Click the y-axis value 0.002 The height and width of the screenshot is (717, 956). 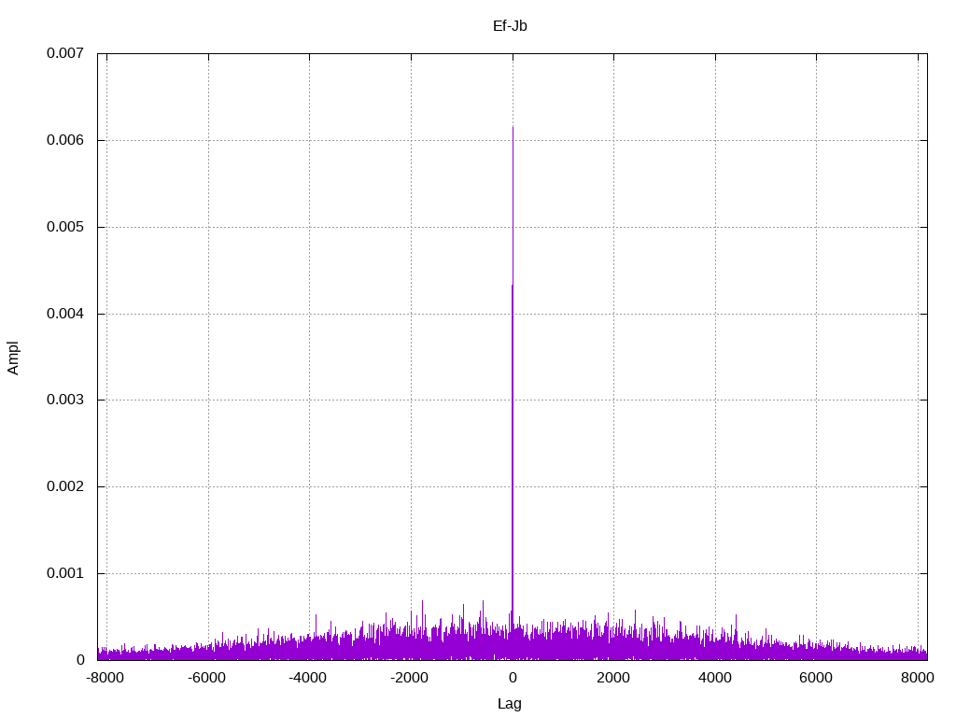coord(65,486)
